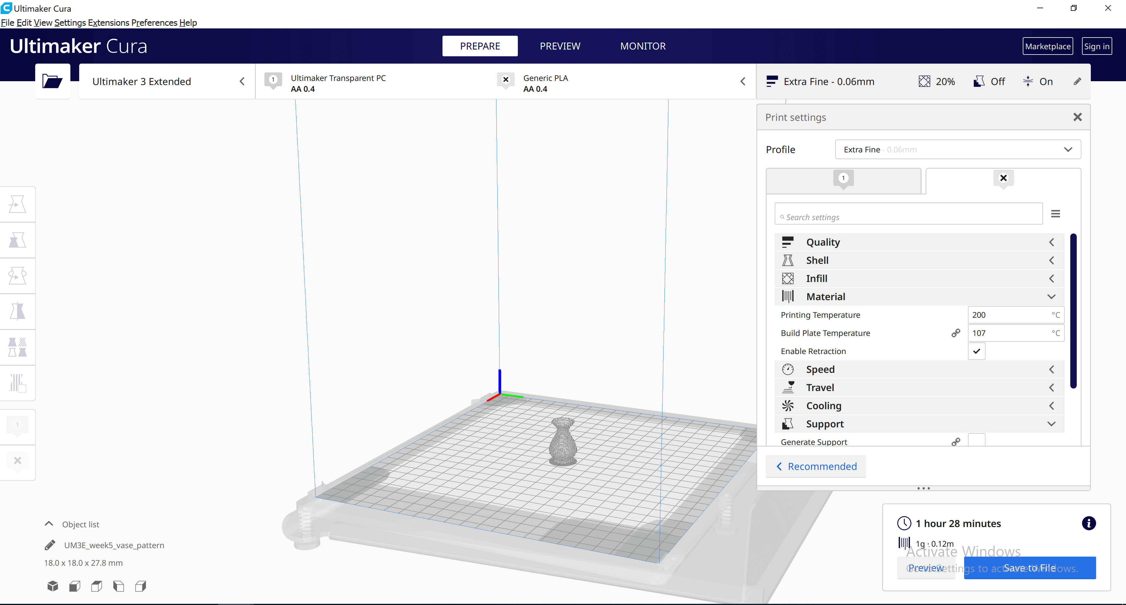Image resolution: width=1126 pixels, height=605 pixels.
Task: Switch to MONITOR stage tab
Action: [x=642, y=46]
